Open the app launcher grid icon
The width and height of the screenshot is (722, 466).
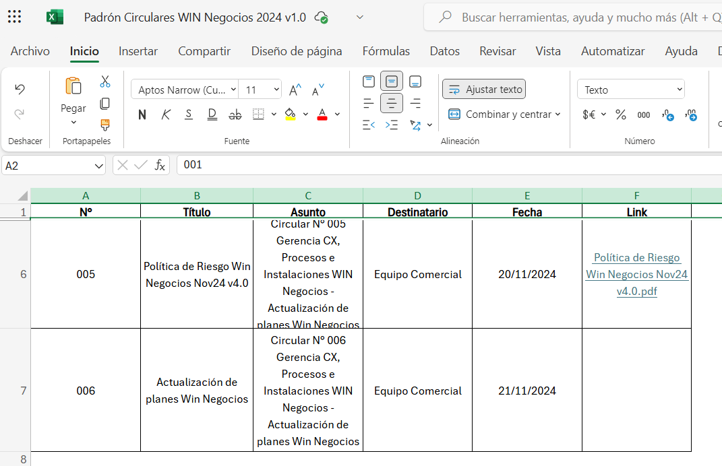click(x=14, y=17)
